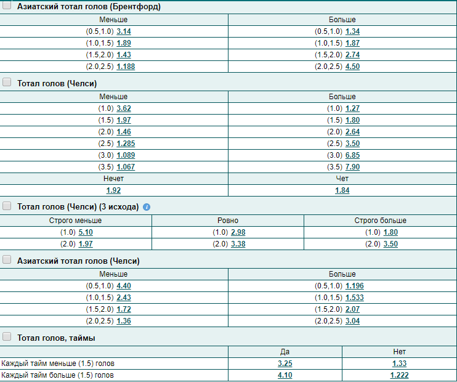Screen dimensions: 457x382
Task: Choose Челси total Больше (2.0) odds 2.64
Action: point(352,132)
